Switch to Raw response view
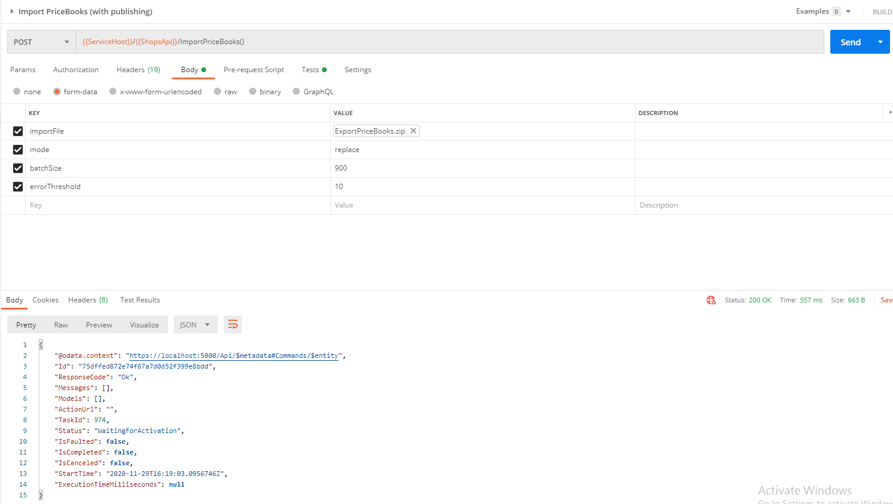The height and width of the screenshot is (504, 893). pos(61,324)
